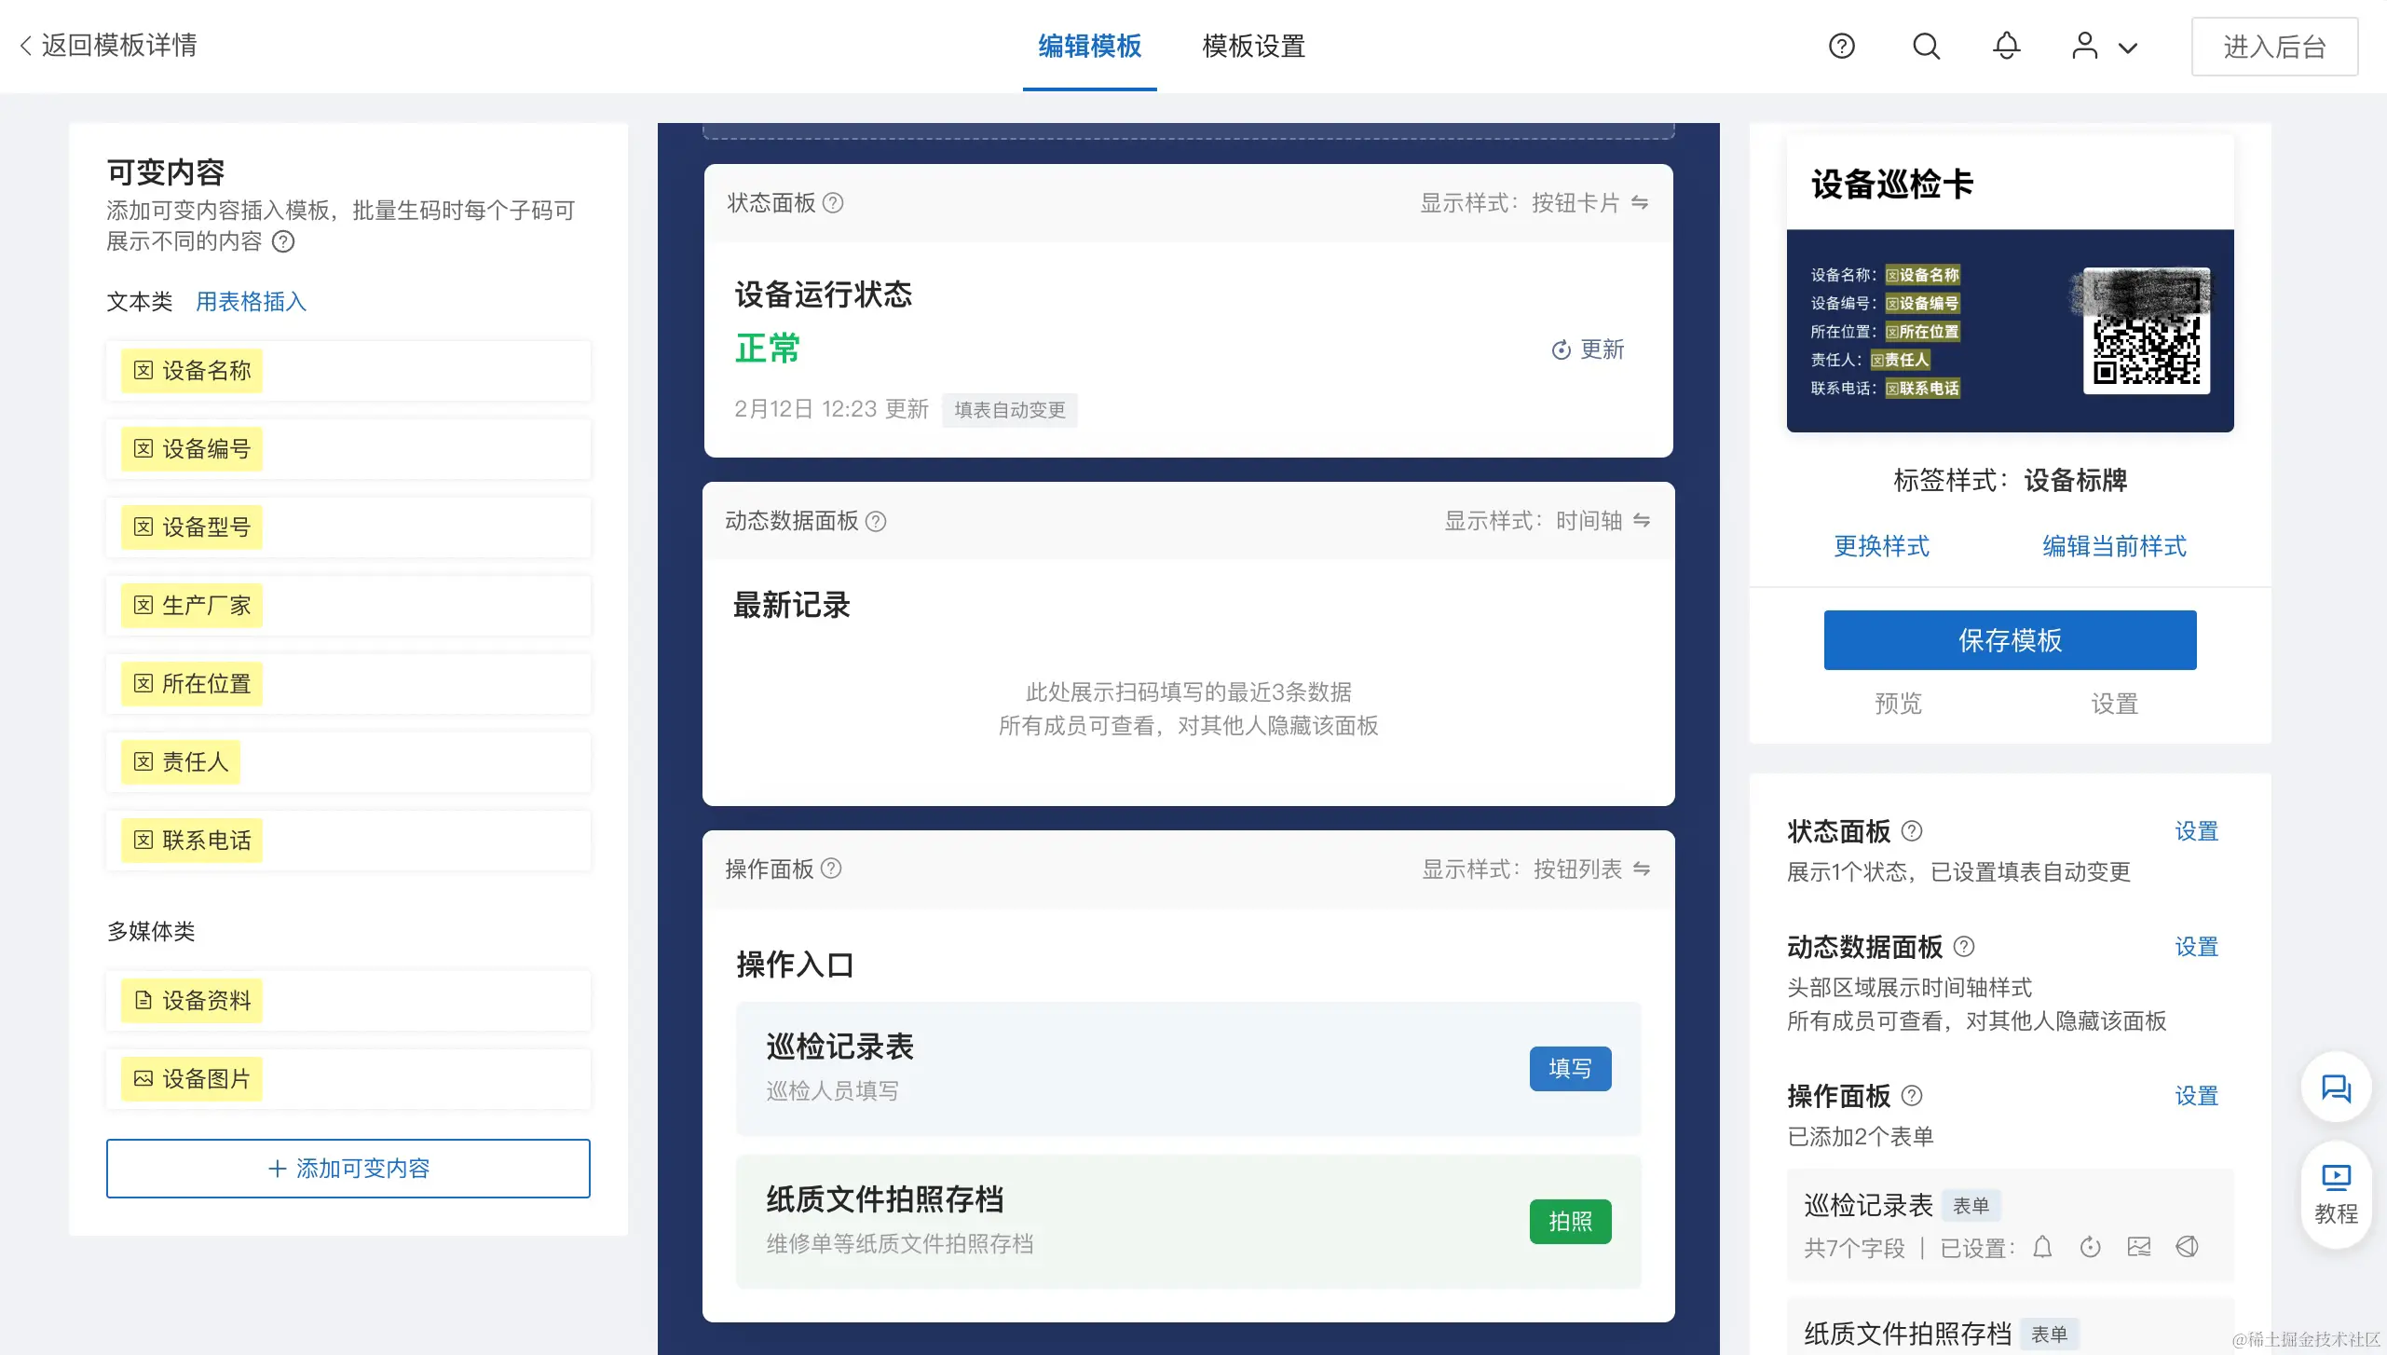Click the help question mark icon in header
Image resolution: width=2387 pixels, height=1355 pixels.
[1842, 46]
